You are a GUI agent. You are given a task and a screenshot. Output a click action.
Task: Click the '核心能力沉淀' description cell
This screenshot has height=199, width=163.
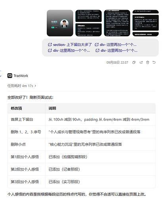[100, 144]
